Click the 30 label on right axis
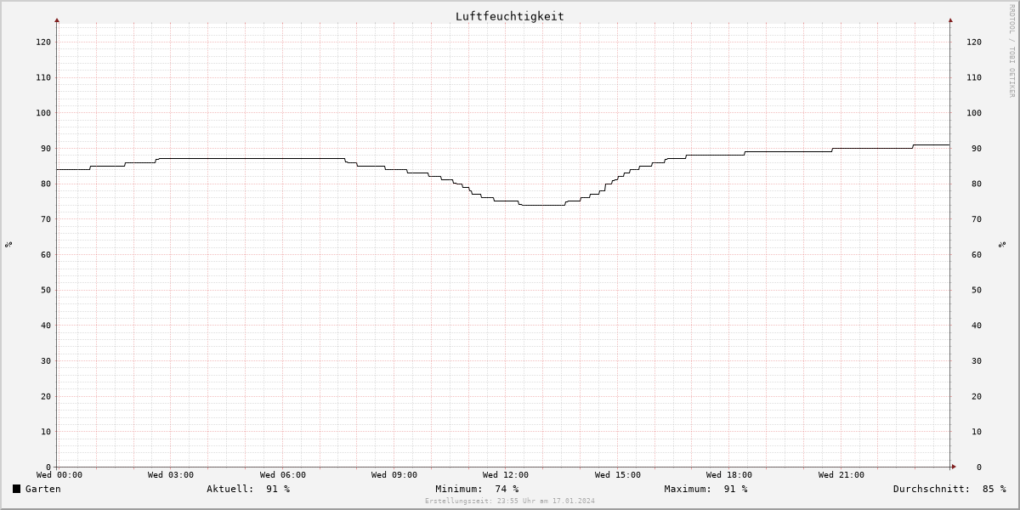The image size is (1020, 510). [977, 360]
